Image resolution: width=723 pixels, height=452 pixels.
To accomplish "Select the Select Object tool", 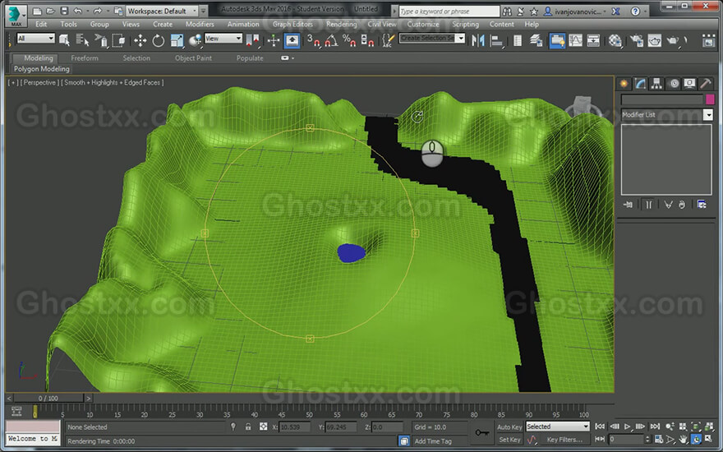I will 65,40.
